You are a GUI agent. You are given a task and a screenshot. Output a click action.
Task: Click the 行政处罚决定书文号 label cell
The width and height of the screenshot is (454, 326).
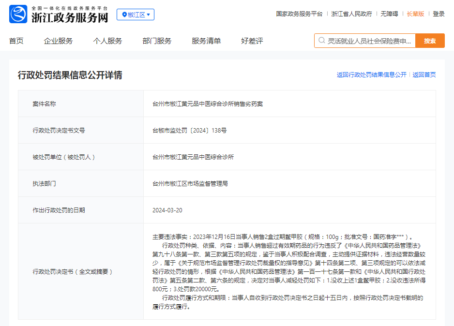[81, 130]
